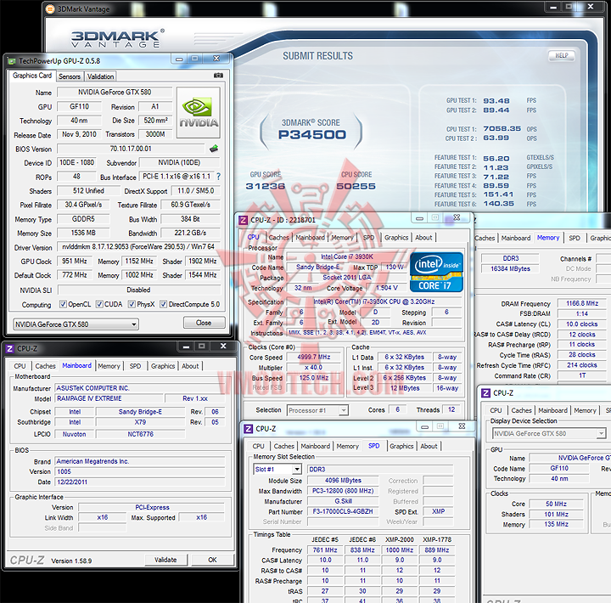This screenshot has height=603, width=611.
Task: Click the Memory tab in right CPU-Z Memory window
Action: tap(548, 238)
